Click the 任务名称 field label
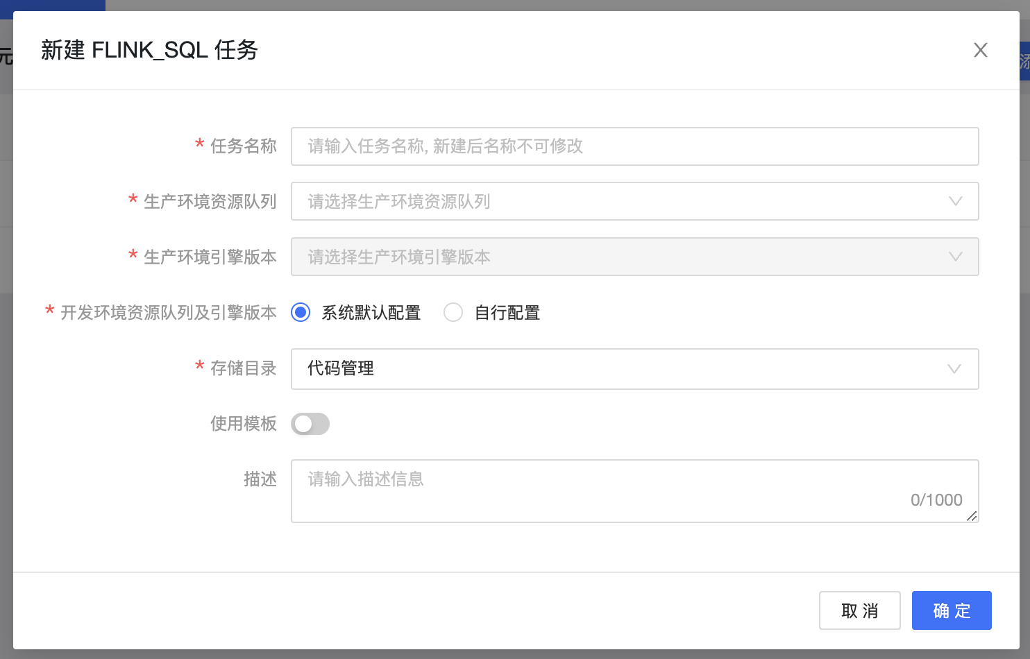The width and height of the screenshot is (1030, 659). click(x=243, y=146)
